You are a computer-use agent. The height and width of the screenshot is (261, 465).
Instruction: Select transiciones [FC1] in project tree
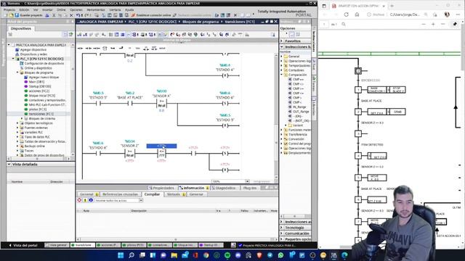point(41,114)
